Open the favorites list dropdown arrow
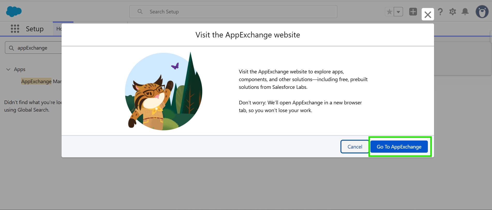The height and width of the screenshot is (210, 492). click(398, 12)
